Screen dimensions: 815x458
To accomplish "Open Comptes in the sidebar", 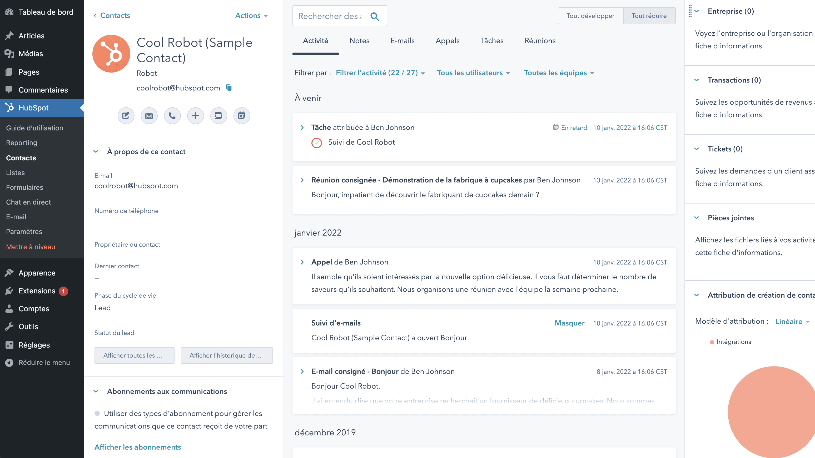I will (42, 309).
